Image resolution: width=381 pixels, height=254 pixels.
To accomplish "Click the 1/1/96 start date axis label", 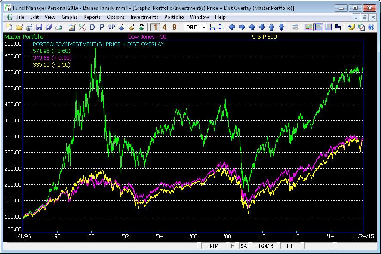I will click(x=23, y=236).
